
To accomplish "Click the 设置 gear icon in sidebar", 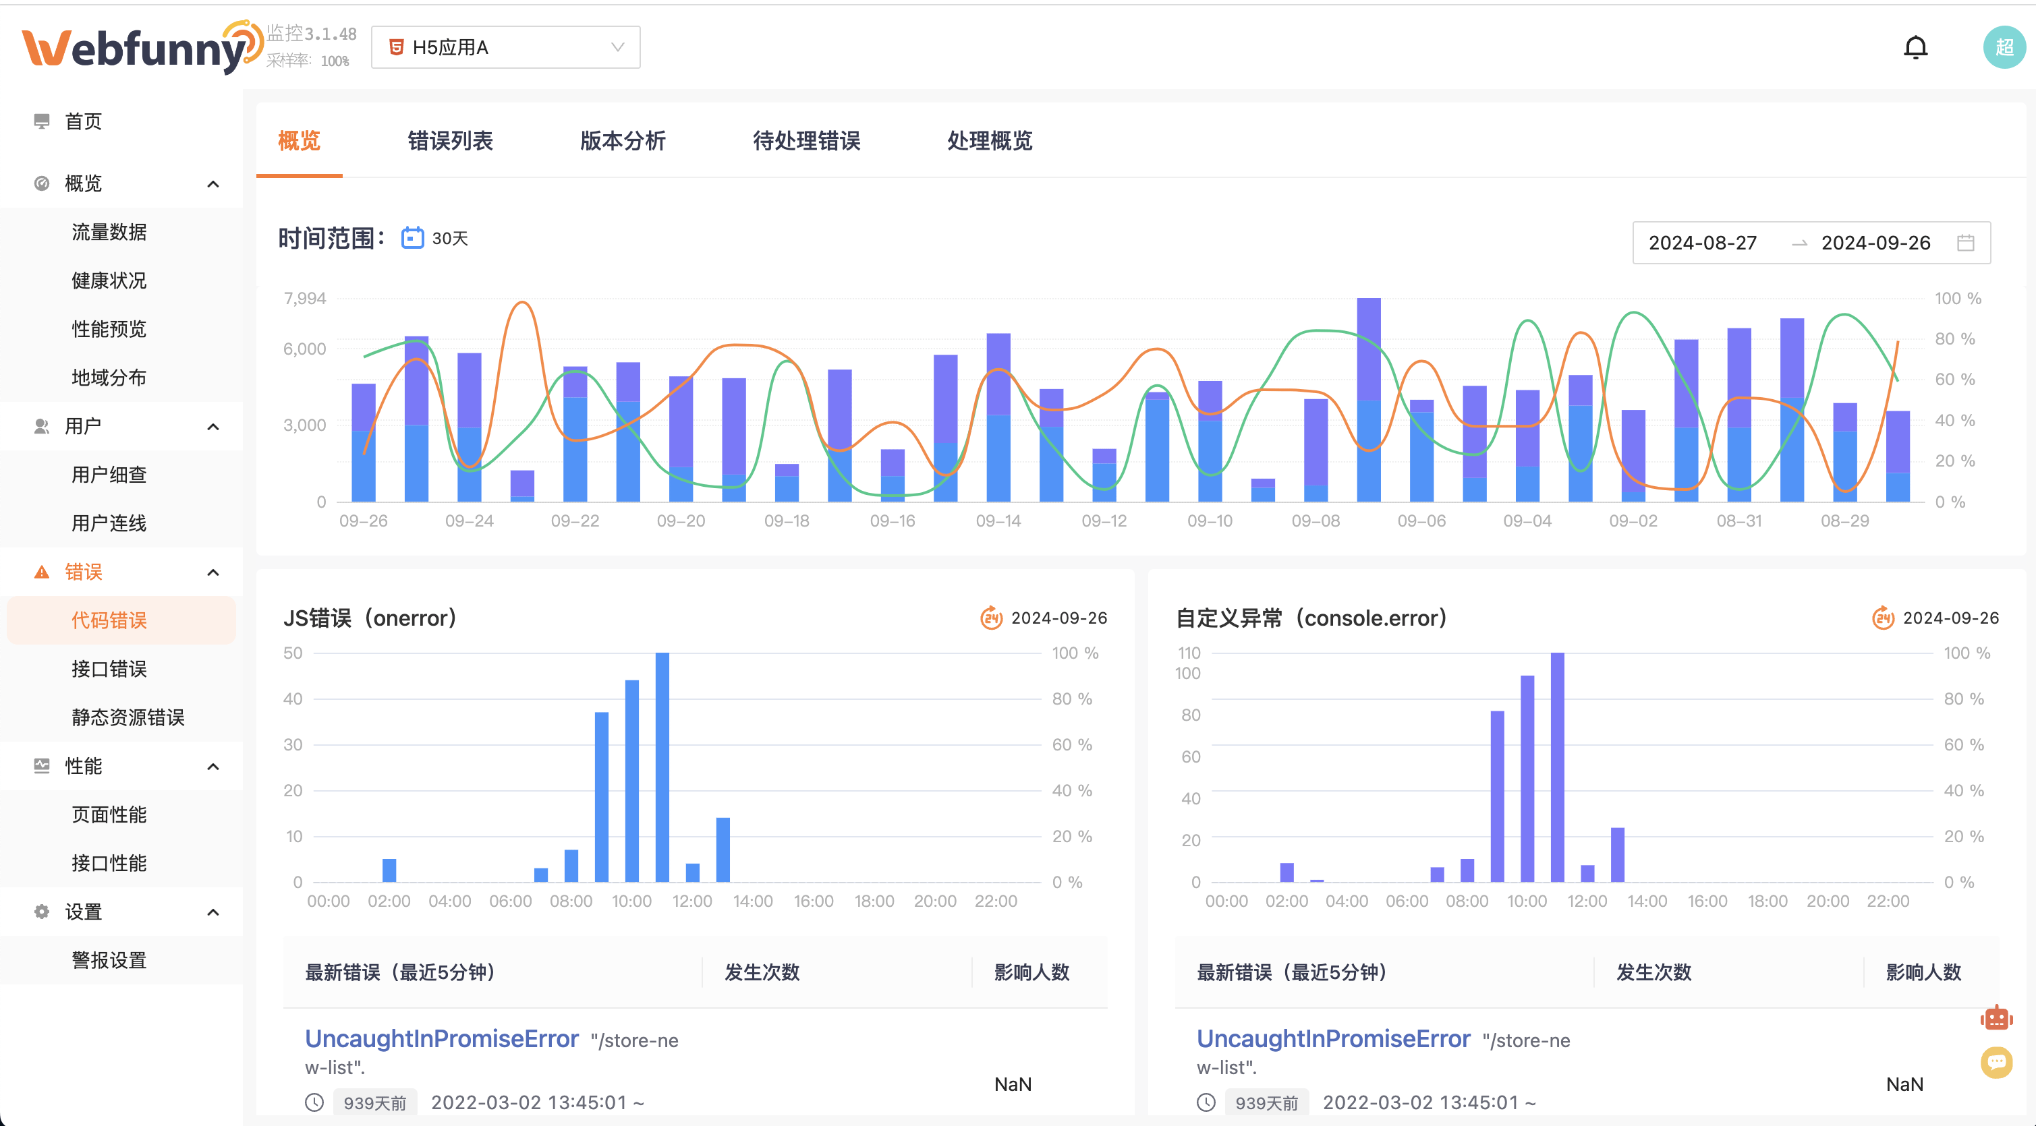I will (42, 911).
